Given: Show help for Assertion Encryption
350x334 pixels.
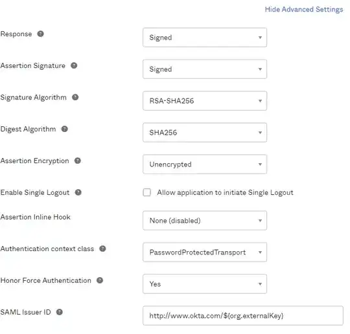Looking at the screenshot, I should click(78, 161).
